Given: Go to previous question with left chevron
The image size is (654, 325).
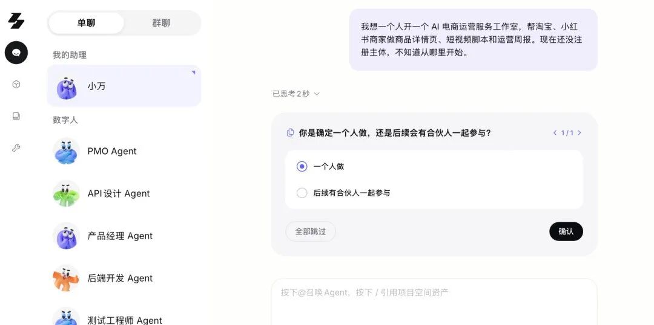Looking at the screenshot, I should click(555, 133).
